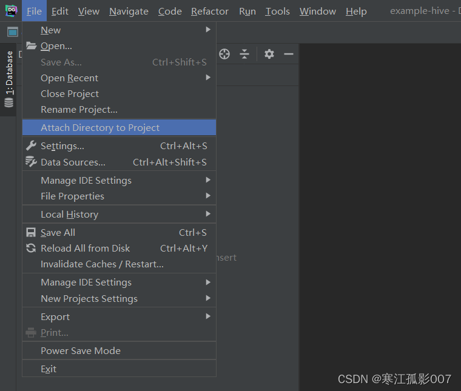Click the folder icon next to Open
461x391 pixels.
coord(31,46)
